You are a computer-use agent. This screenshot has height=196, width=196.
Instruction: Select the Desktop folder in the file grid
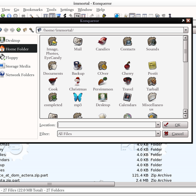(102, 97)
